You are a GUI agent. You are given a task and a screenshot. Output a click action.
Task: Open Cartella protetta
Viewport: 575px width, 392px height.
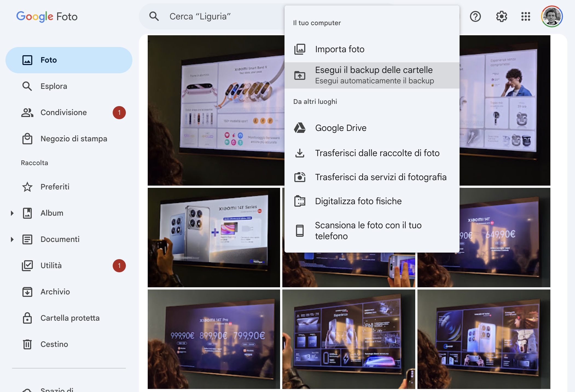(x=69, y=318)
